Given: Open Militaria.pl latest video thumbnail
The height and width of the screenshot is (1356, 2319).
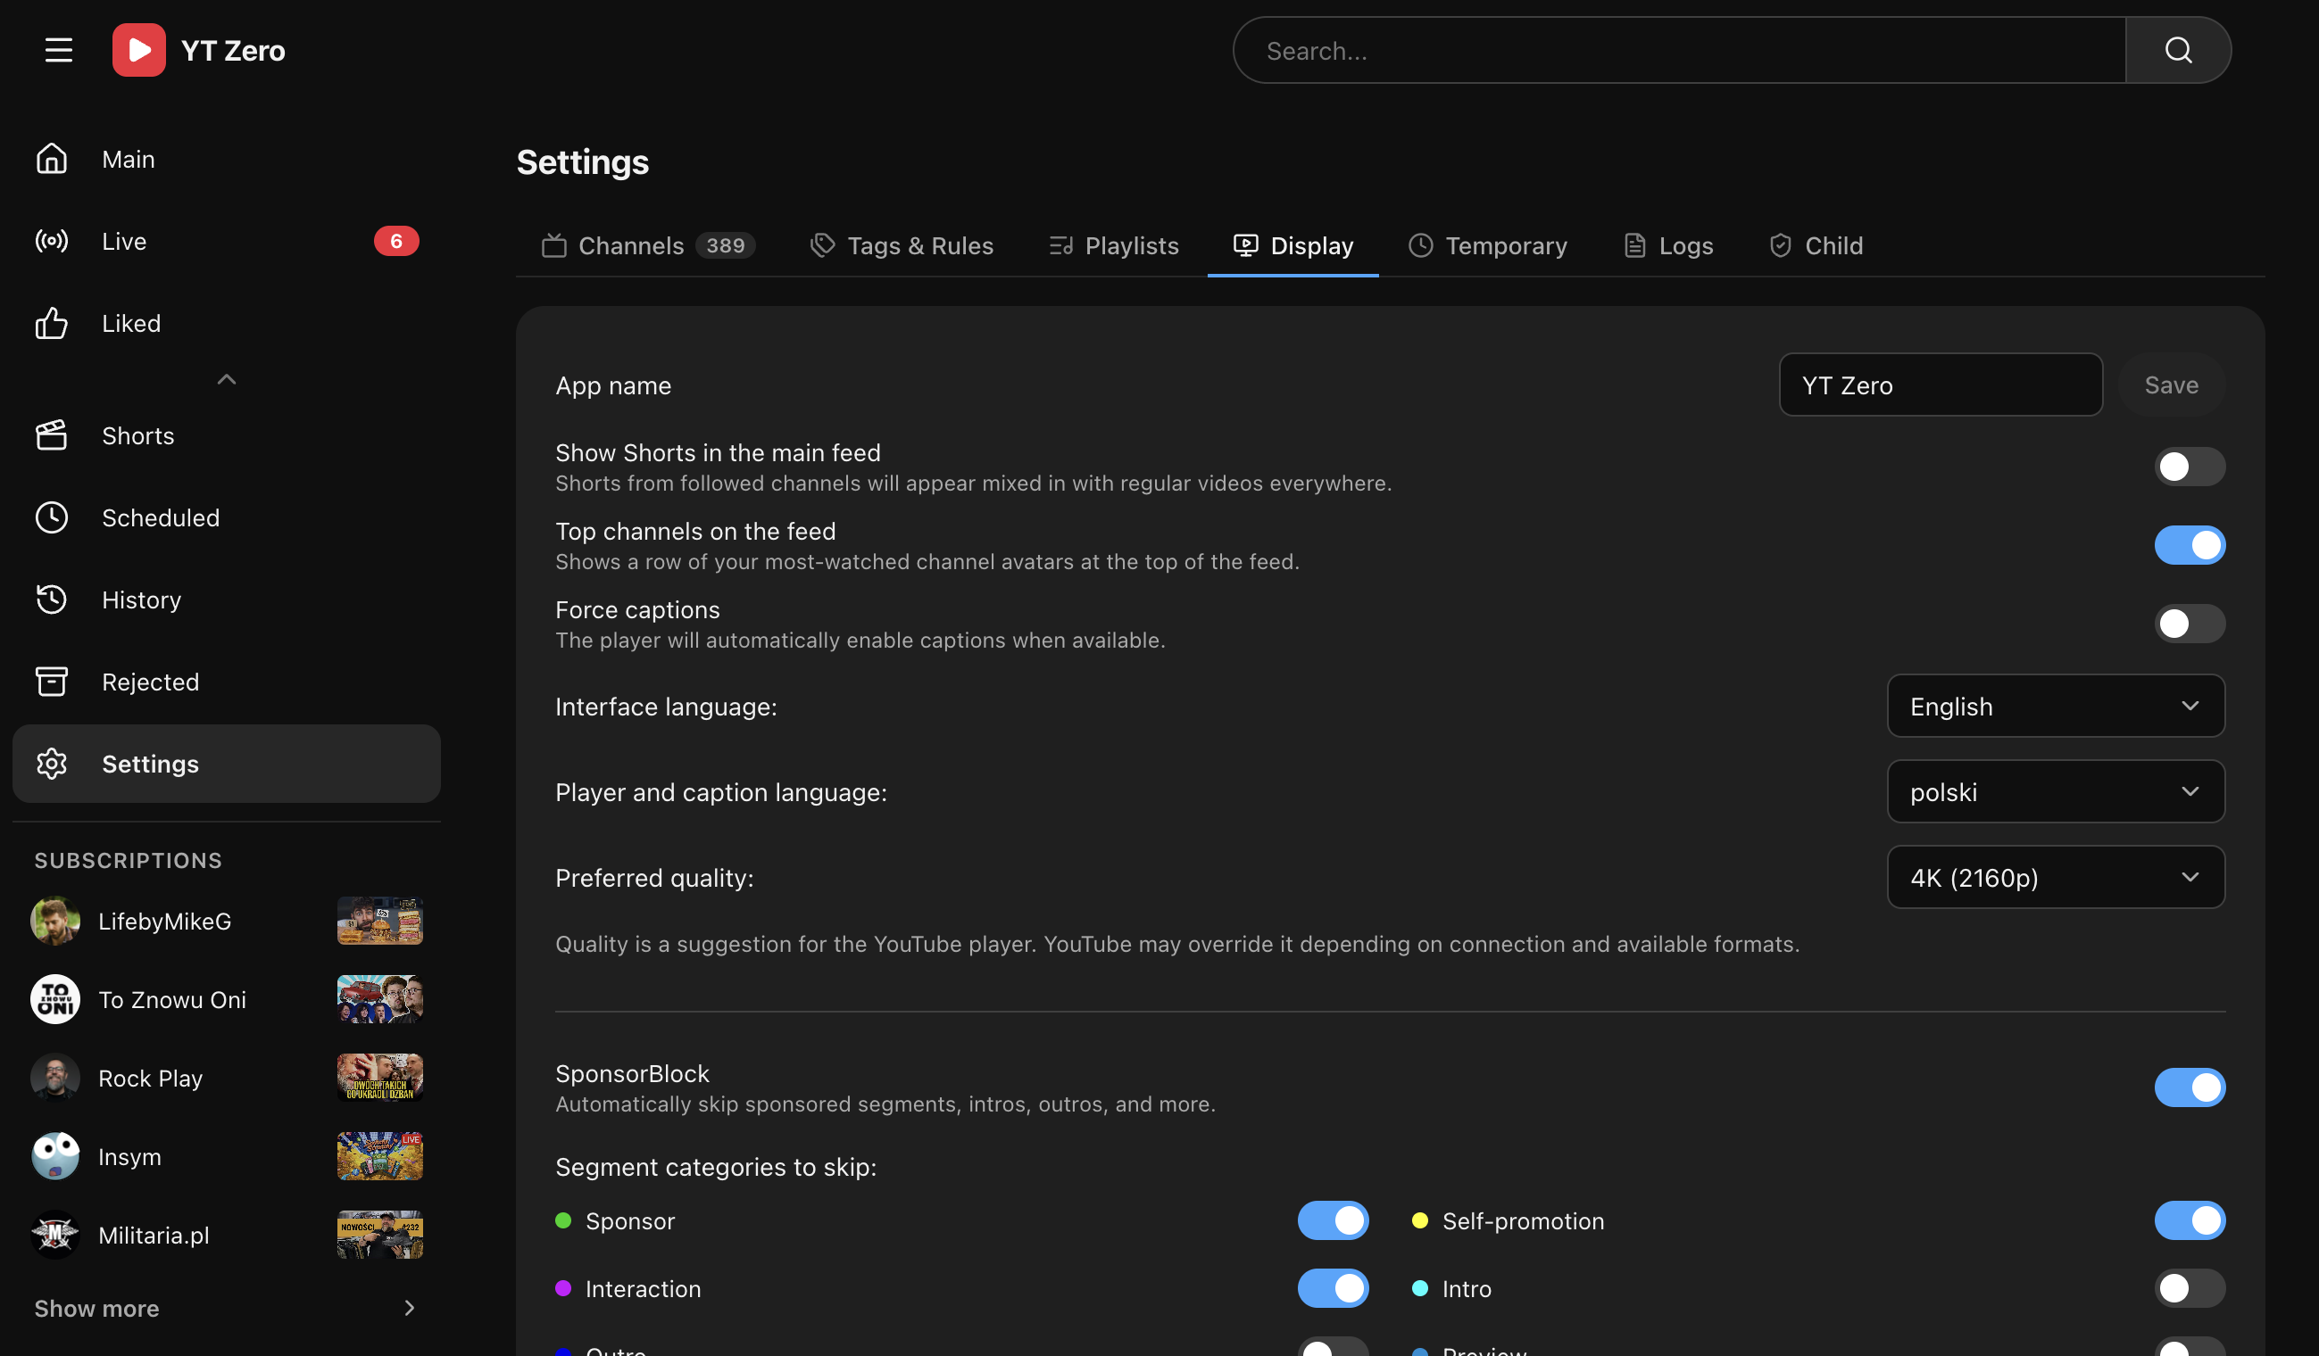Looking at the screenshot, I should pyautogui.click(x=380, y=1235).
